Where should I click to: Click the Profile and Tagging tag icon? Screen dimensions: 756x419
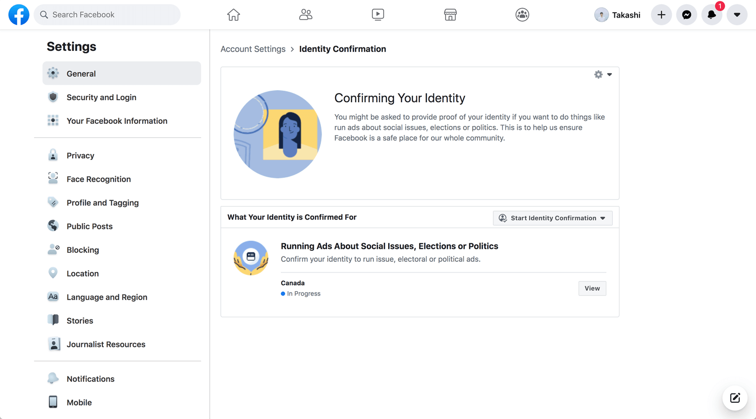point(53,202)
